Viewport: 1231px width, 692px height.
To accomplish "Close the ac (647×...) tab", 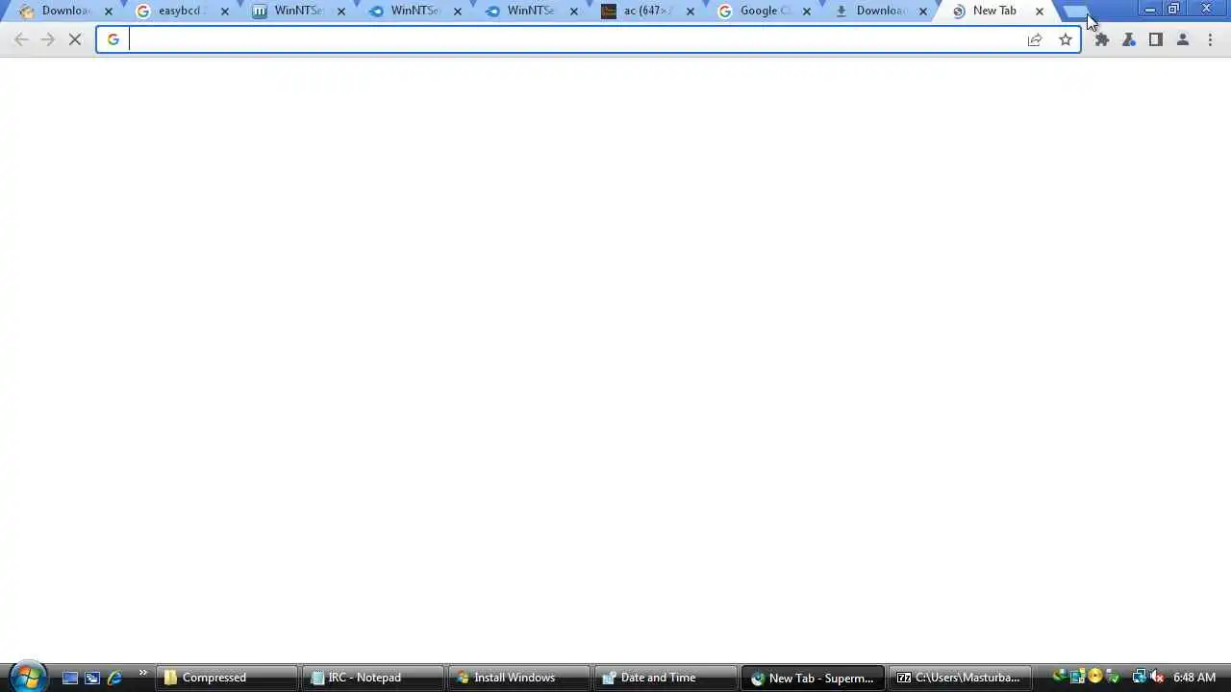I will click(x=690, y=12).
